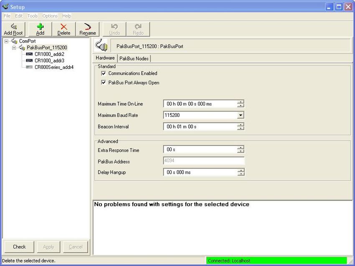Click the Redo toolbar button
The width and height of the screenshot is (355, 266).
(x=138, y=29)
